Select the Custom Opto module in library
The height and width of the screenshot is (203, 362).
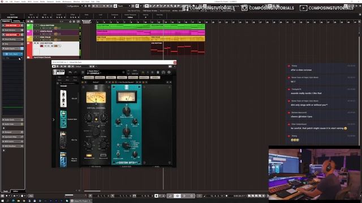pos(63,119)
